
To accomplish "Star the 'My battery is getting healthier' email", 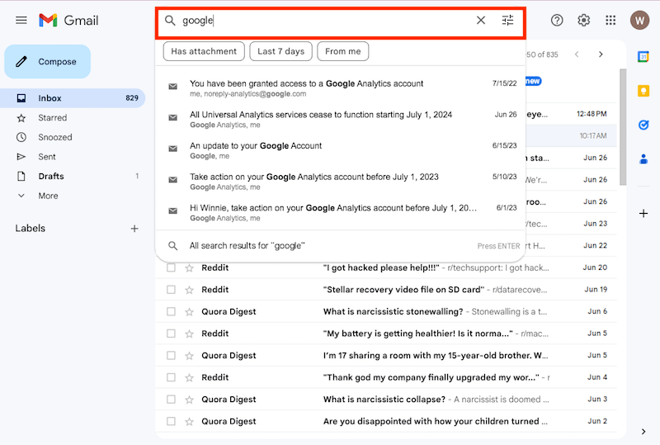I will pyautogui.click(x=190, y=334).
